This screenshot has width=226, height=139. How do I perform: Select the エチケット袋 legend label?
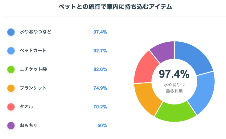point(33,69)
